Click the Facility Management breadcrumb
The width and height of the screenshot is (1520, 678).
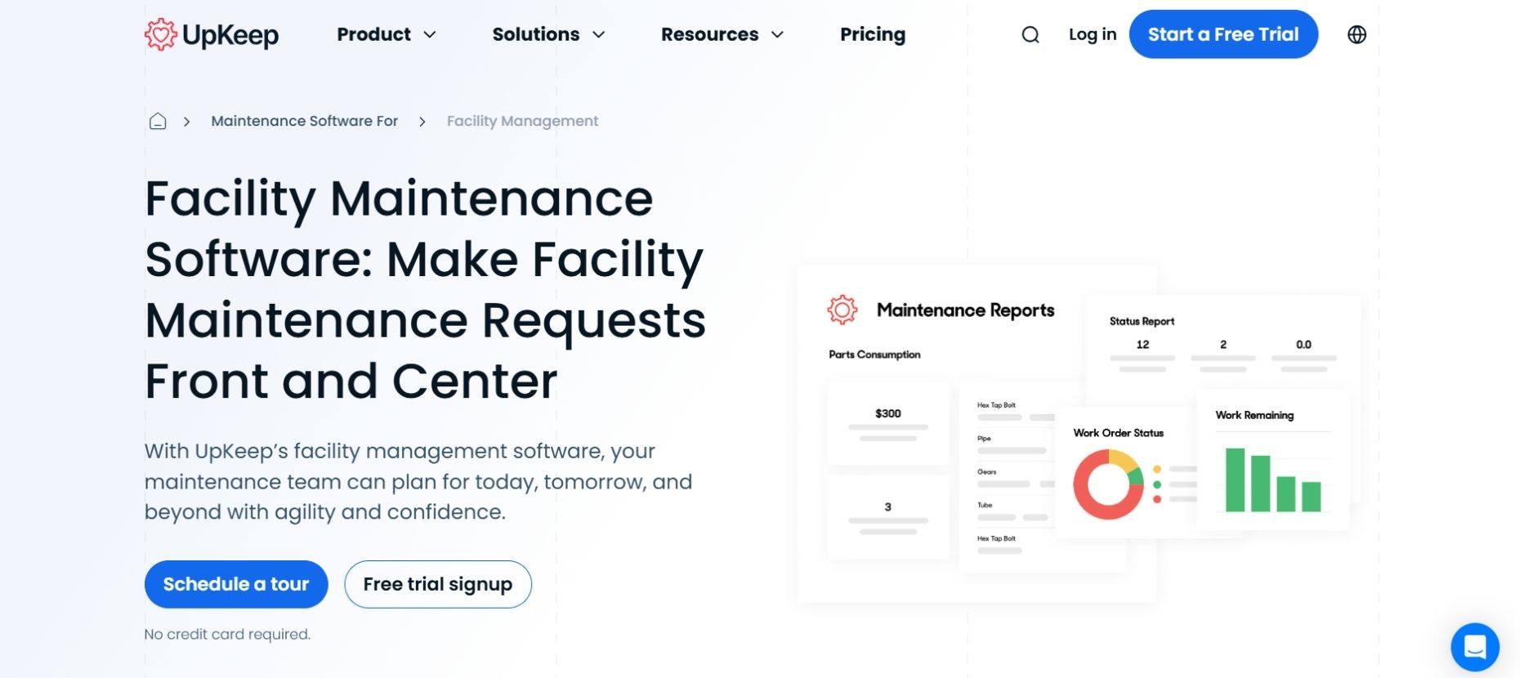[x=522, y=121]
